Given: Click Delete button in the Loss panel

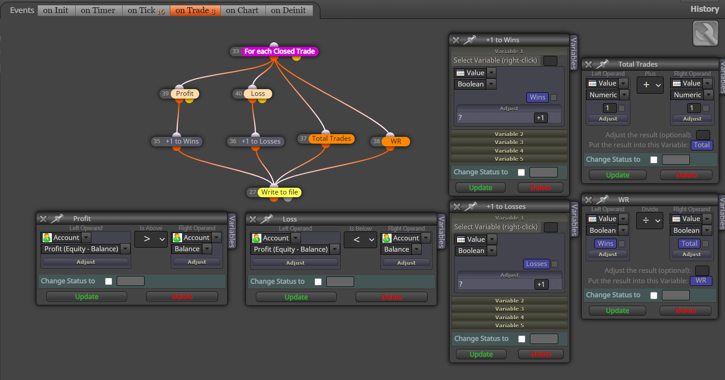Looking at the screenshot, I should (x=392, y=297).
